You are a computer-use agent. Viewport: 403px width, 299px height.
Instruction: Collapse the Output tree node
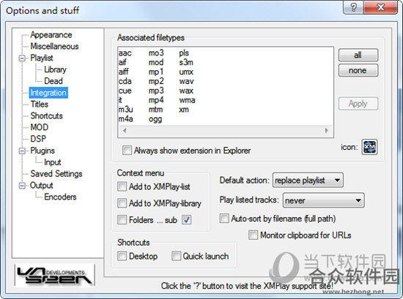(x=23, y=186)
